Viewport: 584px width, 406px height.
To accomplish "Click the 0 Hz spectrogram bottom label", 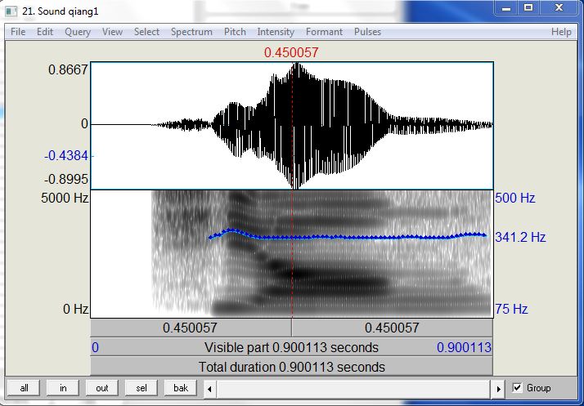I will click(75, 309).
